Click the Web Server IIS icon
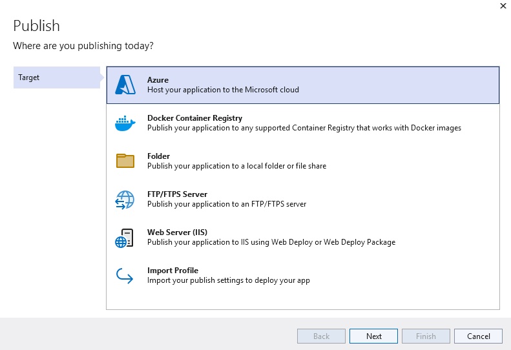The height and width of the screenshot is (350, 511). pyautogui.click(x=124, y=238)
